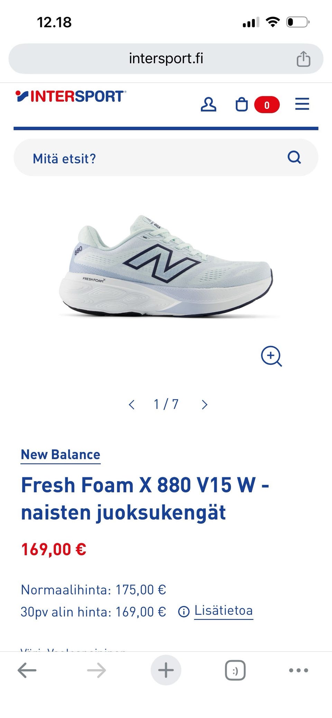Tap the share icon in address bar
Image resolution: width=332 pixels, height=718 pixels.
point(303,58)
